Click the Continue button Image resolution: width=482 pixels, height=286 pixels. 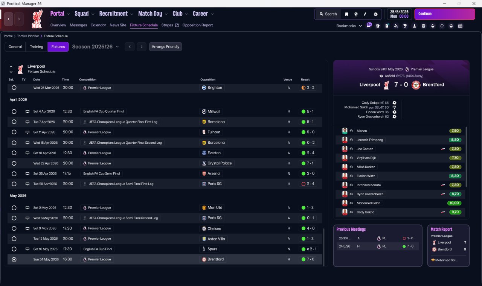[x=445, y=14]
